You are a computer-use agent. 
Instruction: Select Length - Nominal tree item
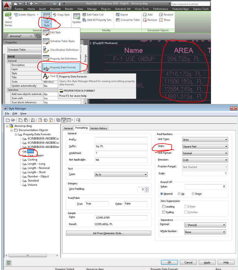point(39,168)
